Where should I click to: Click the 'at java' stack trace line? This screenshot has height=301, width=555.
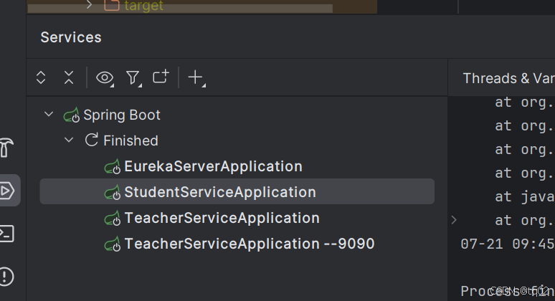tap(525, 196)
